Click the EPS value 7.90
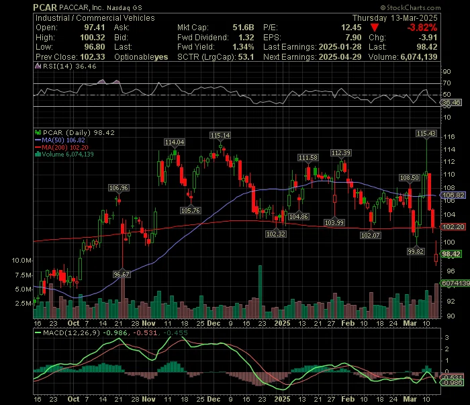This screenshot has width=470, height=405. point(353,38)
